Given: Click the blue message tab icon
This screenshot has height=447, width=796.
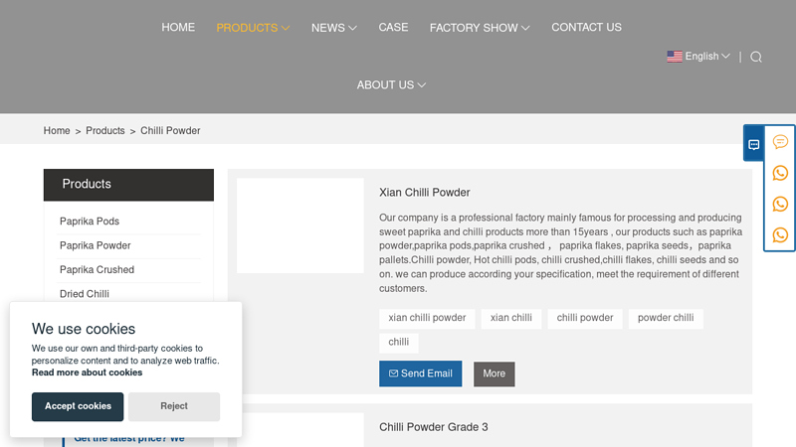Looking at the screenshot, I should pos(753,144).
